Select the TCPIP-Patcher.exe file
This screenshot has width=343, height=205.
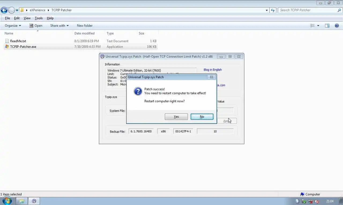[x=23, y=47]
